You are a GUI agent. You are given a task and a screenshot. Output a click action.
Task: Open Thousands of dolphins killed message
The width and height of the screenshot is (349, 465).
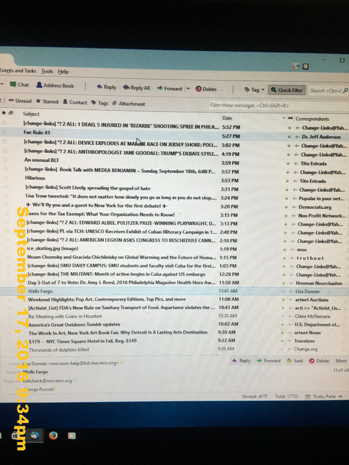pyautogui.click(x=59, y=350)
